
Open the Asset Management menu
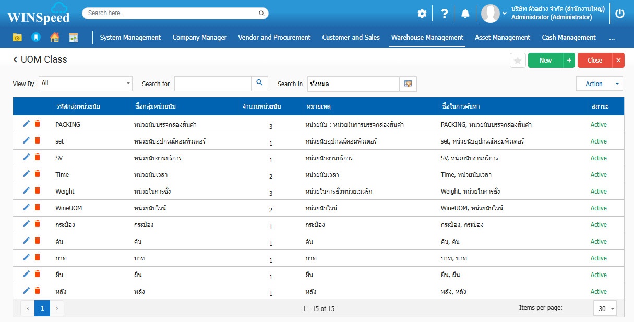coord(502,38)
